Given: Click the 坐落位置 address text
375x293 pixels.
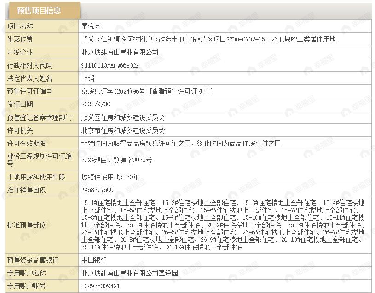Looking at the screenshot, I should [x=208, y=40].
